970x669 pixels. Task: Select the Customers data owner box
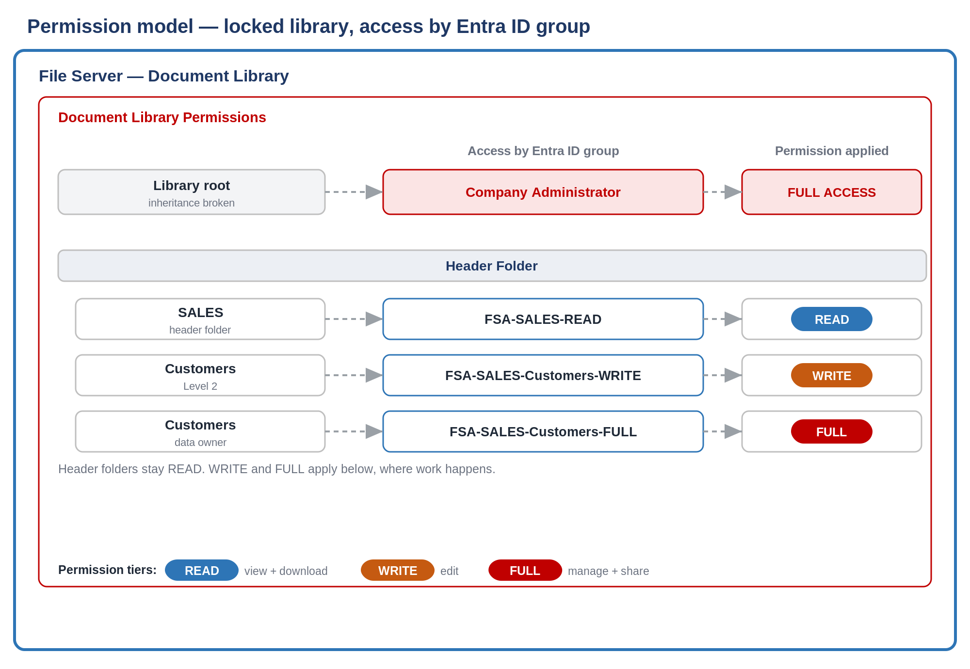click(200, 431)
